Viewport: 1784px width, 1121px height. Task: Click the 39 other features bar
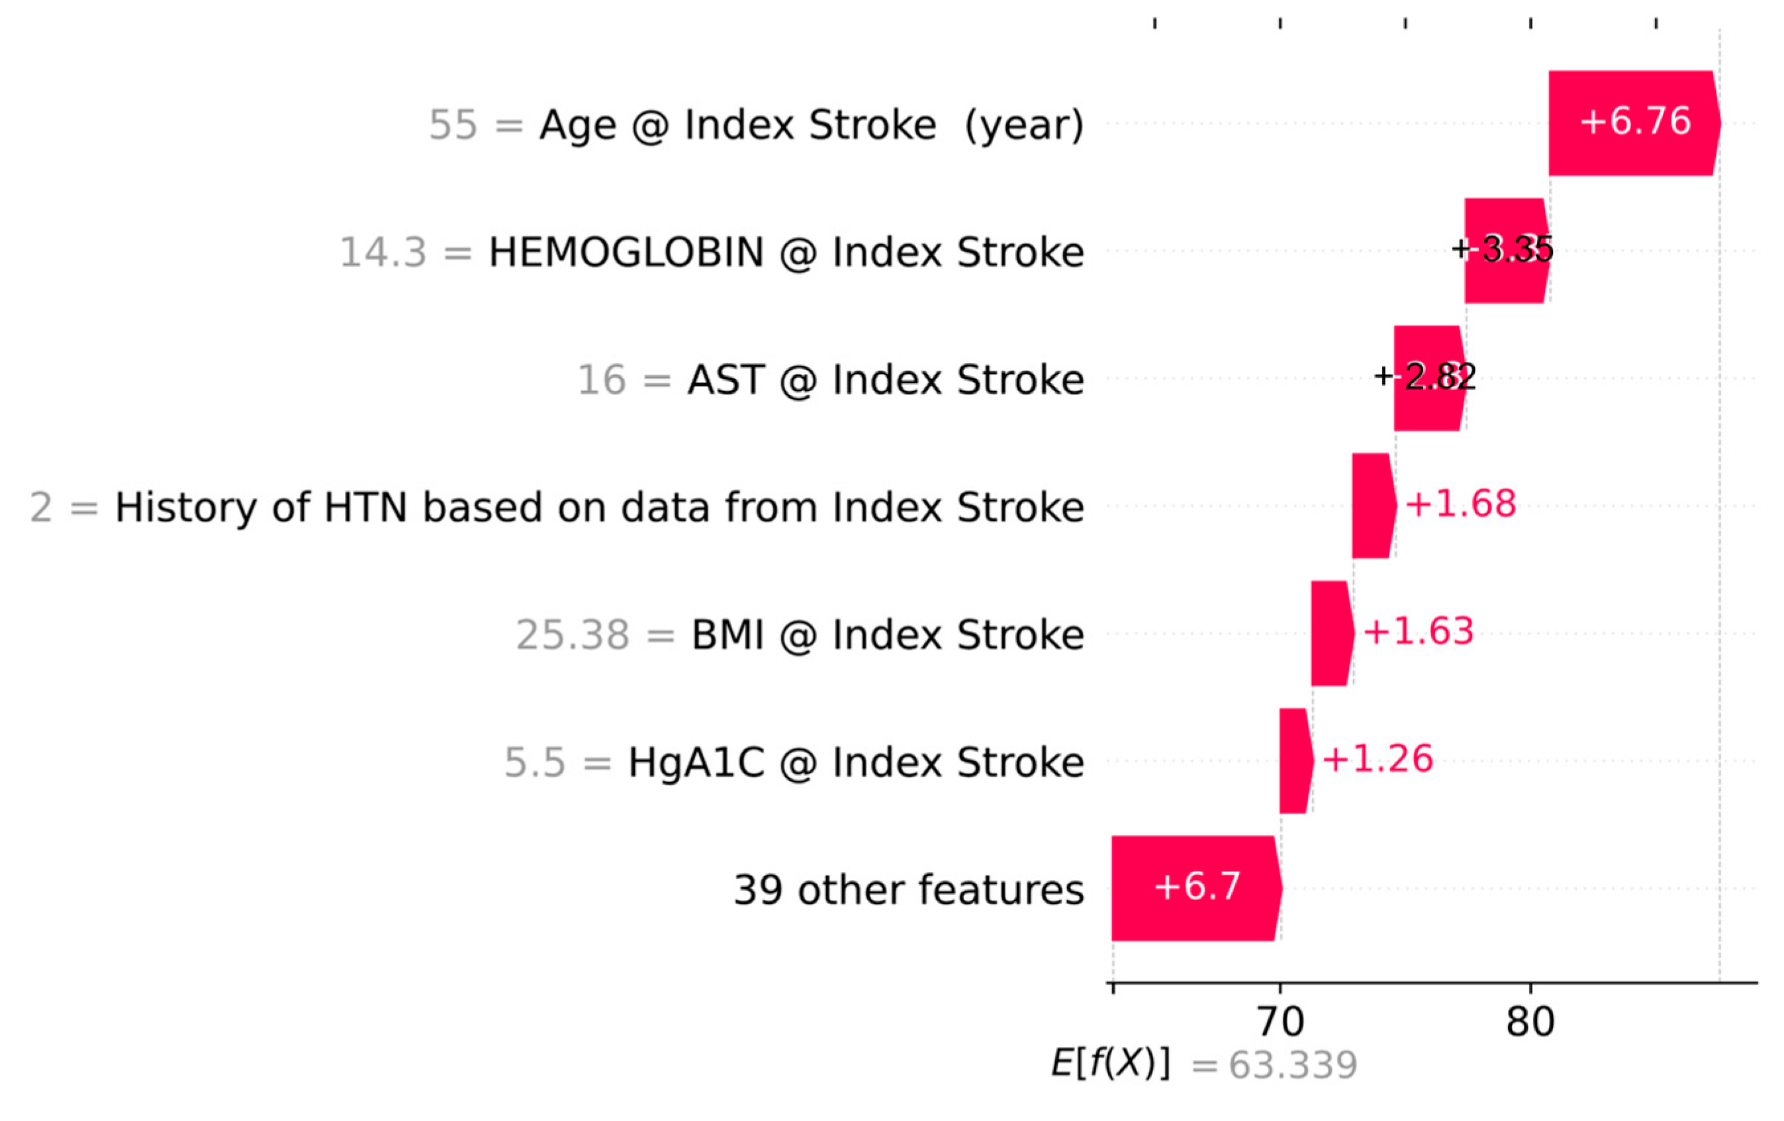pos(1195,888)
